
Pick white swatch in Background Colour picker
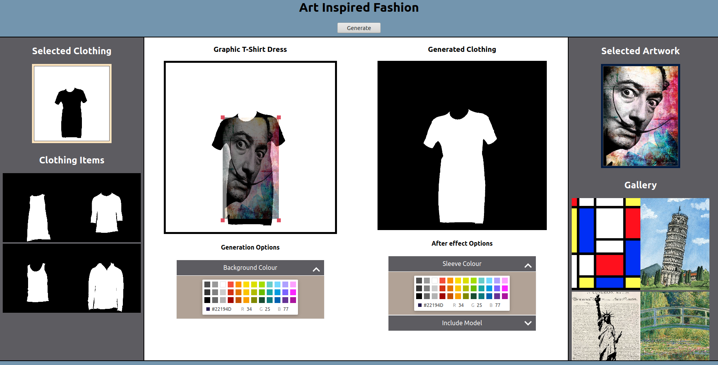[223, 284]
